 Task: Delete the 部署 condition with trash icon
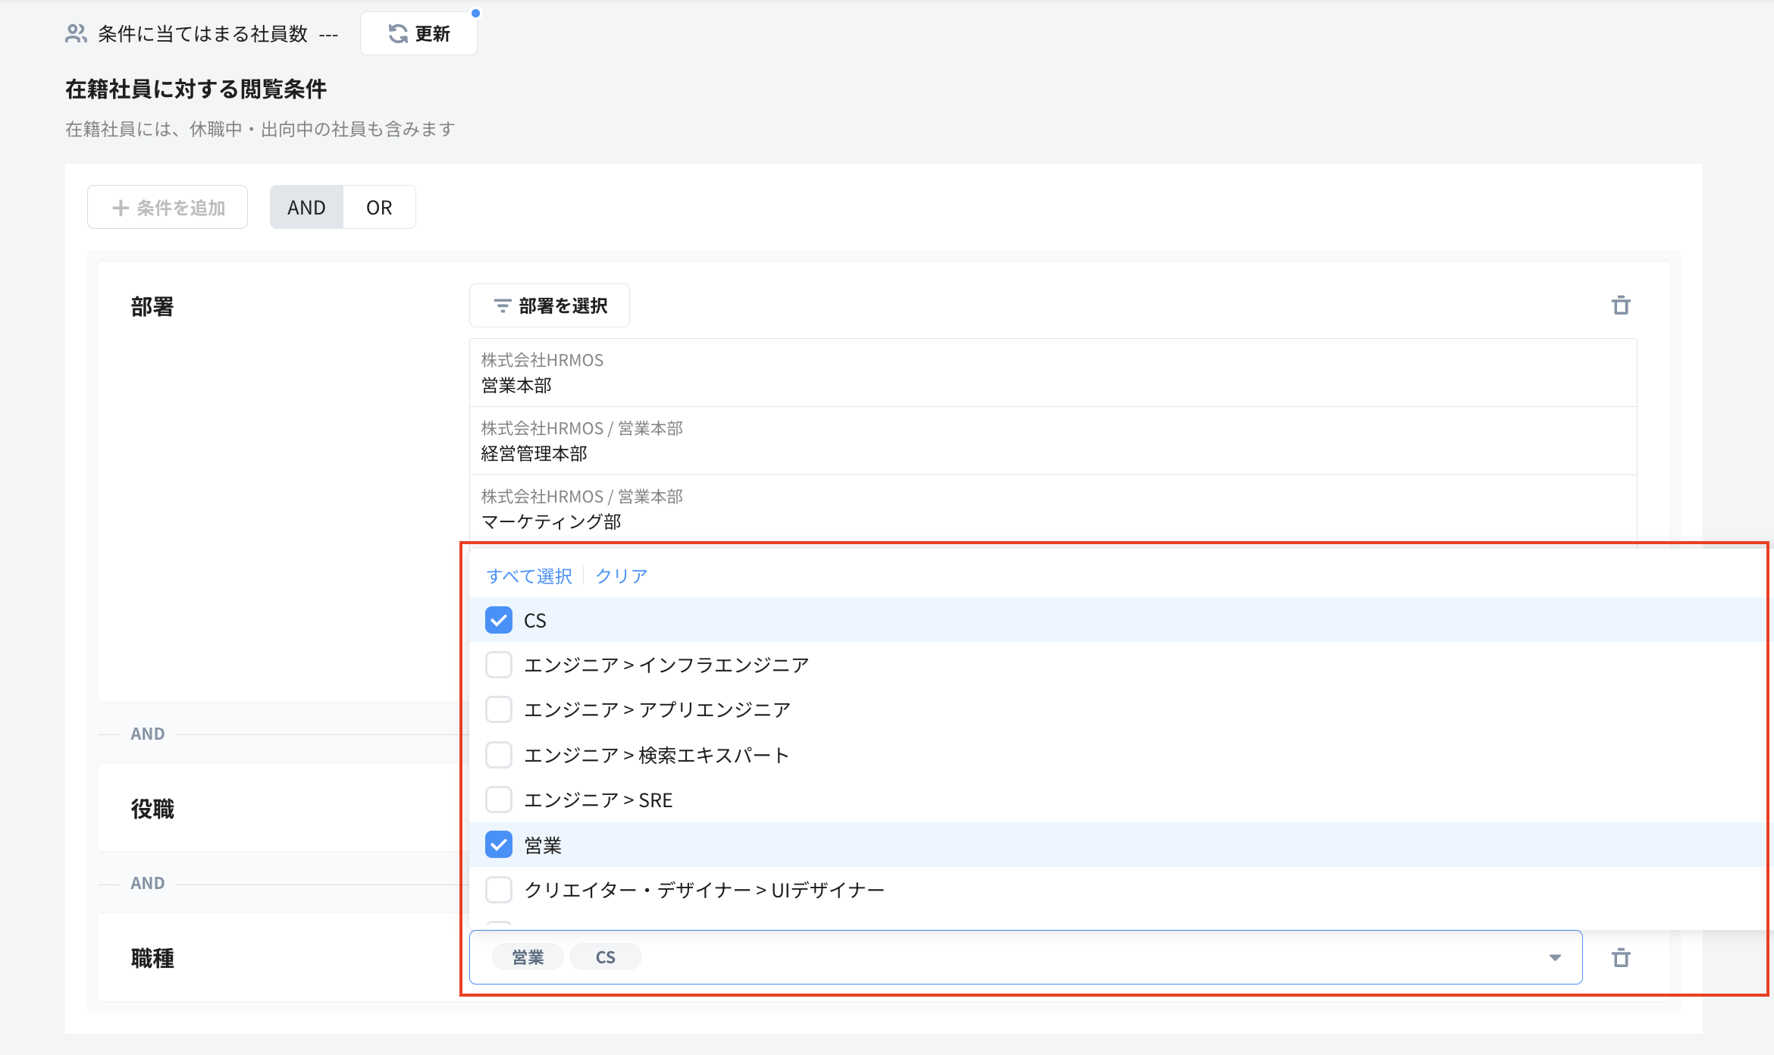[1621, 305]
